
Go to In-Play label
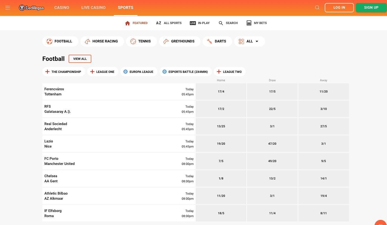coord(204,23)
